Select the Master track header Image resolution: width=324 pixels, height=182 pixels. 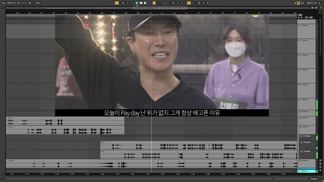(307, 171)
